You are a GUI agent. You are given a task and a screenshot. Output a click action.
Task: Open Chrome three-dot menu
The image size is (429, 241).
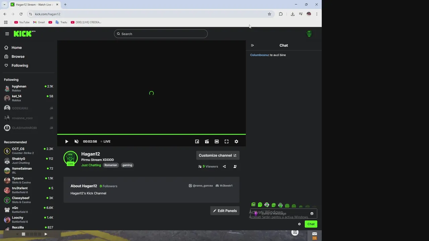[317, 14]
